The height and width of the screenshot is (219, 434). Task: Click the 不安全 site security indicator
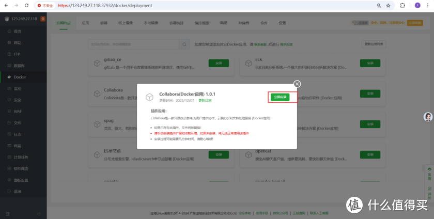(45, 6)
